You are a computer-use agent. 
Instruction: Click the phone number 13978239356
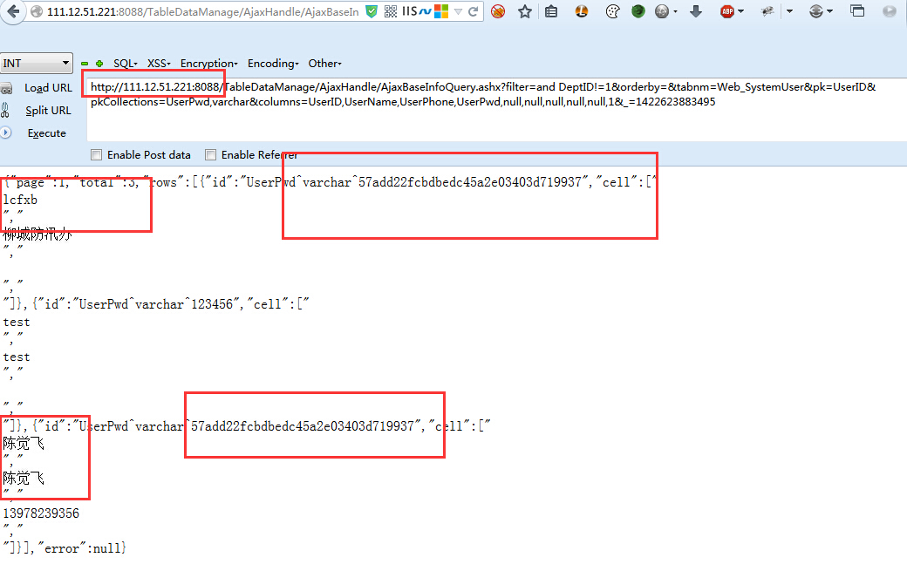pyautogui.click(x=41, y=513)
